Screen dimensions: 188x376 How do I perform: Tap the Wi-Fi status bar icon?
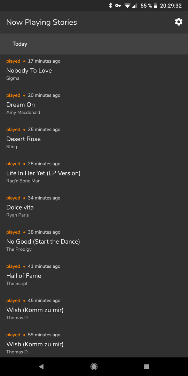pos(127,6)
